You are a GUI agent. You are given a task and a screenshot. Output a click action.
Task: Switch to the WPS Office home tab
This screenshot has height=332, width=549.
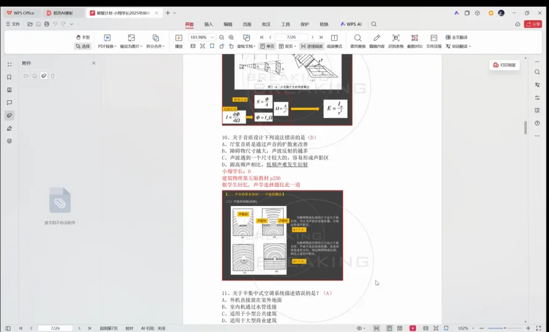coord(21,13)
